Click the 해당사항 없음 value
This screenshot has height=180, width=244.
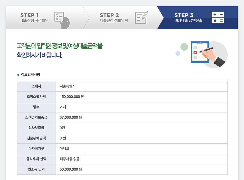click(70, 159)
